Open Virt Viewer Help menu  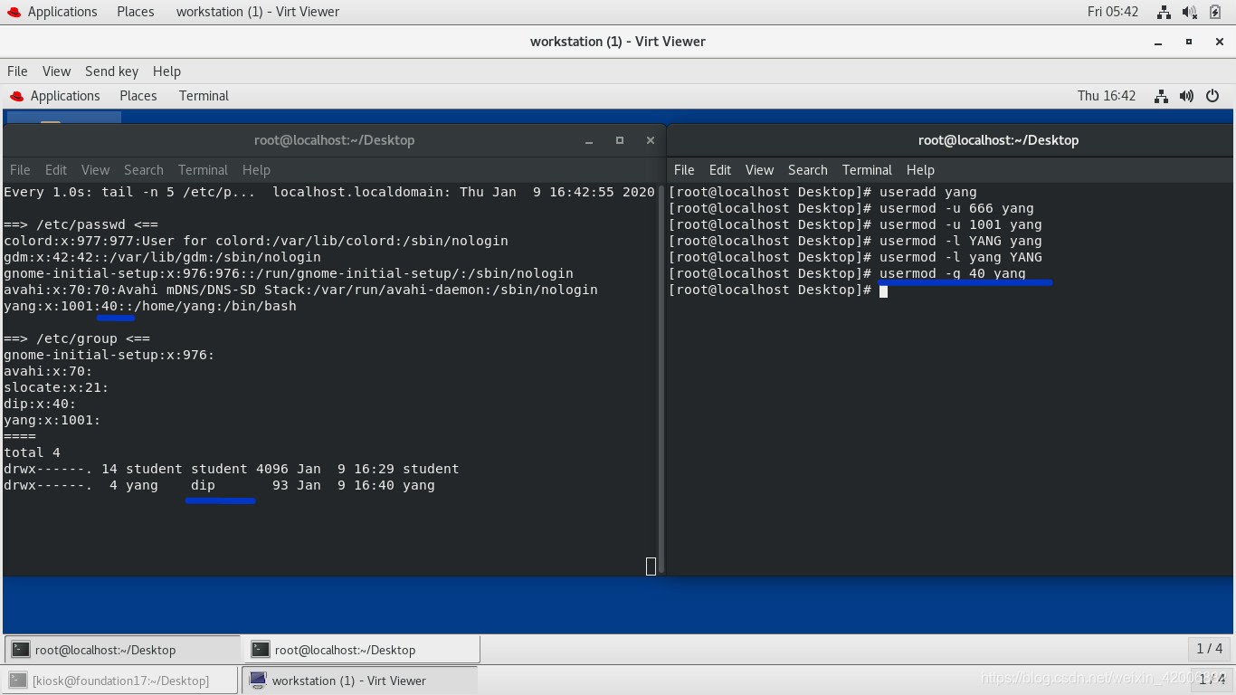point(166,71)
